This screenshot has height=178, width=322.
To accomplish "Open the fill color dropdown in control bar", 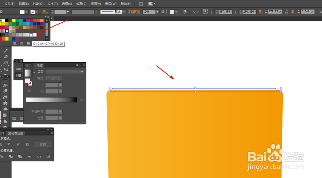I will point(26,12).
